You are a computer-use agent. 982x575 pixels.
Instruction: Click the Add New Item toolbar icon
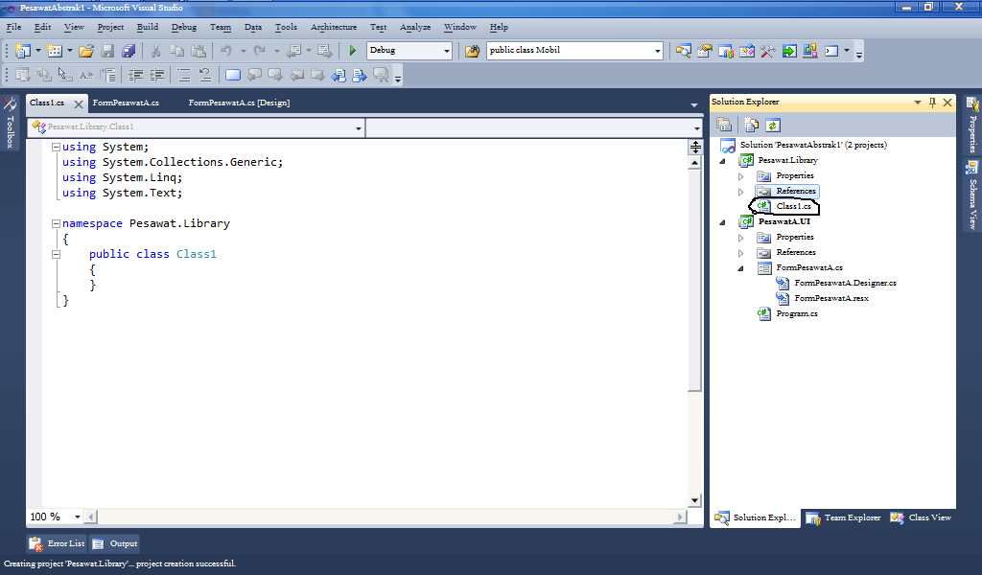(x=55, y=51)
